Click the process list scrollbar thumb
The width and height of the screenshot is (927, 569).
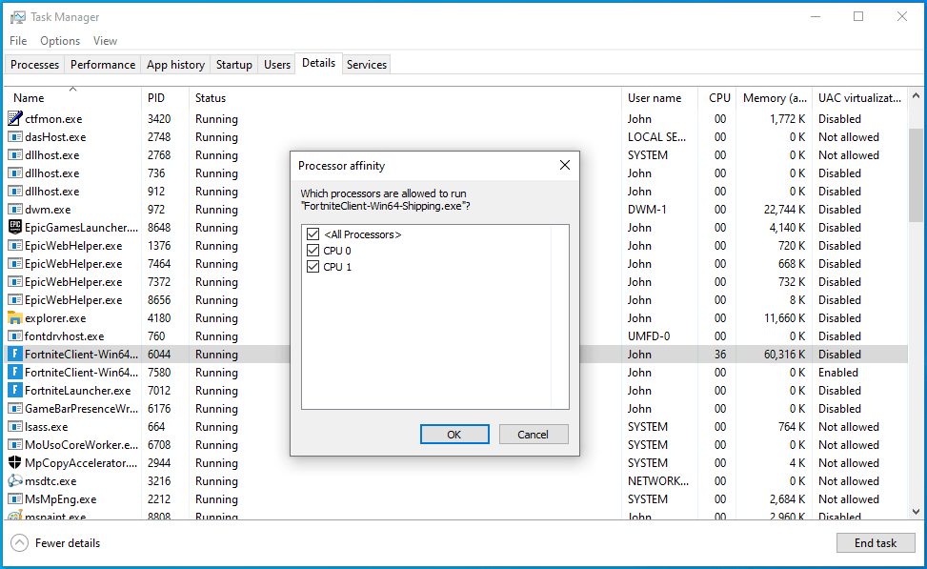(916, 175)
